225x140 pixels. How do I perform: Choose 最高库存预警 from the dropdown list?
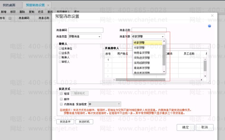click(148, 68)
